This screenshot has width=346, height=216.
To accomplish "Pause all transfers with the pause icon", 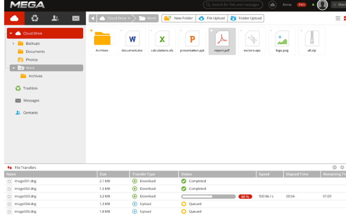I will click(334, 167).
